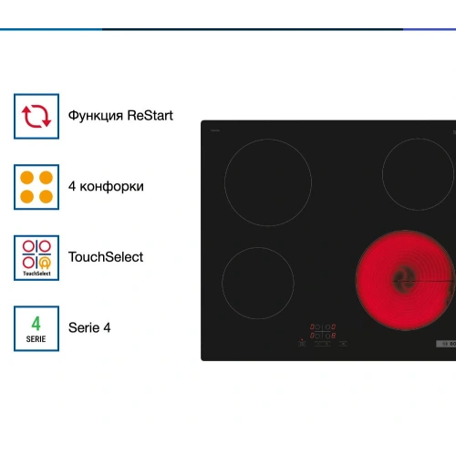This screenshot has width=456, height=456.
Task: Tap the glowing red heating zone
Action: pyautogui.click(x=405, y=280)
